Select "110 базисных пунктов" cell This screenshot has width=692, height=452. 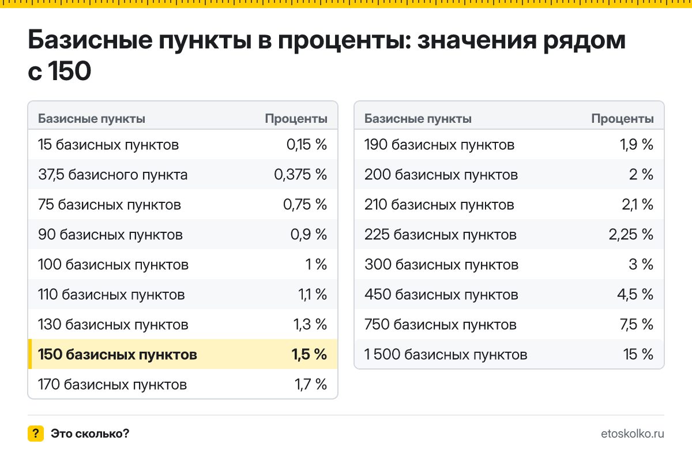(x=111, y=295)
